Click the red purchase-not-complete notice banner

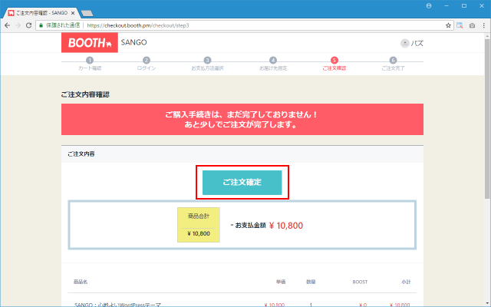(x=242, y=120)
